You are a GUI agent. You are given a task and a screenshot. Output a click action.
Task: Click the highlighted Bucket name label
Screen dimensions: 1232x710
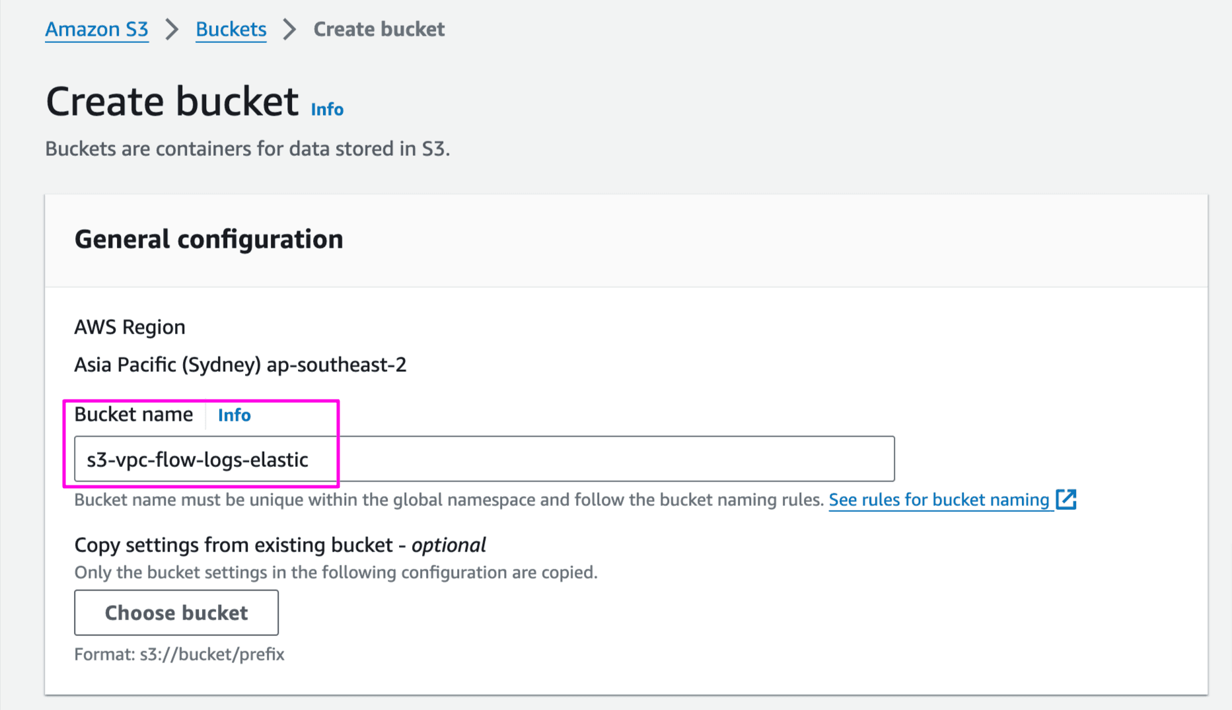coord(133,414)
